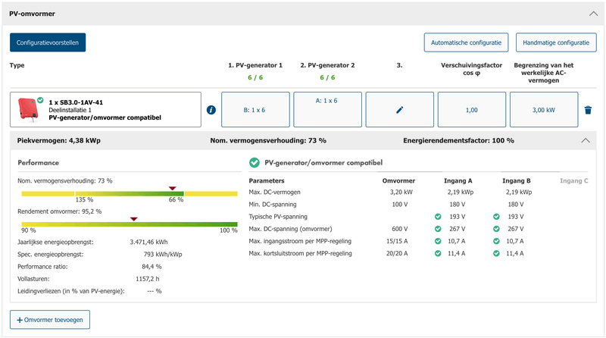This screenshot has height=338, width=606.
Task: Collapse the Piekvermogen details panel
Action: click(x=585, y=140)
